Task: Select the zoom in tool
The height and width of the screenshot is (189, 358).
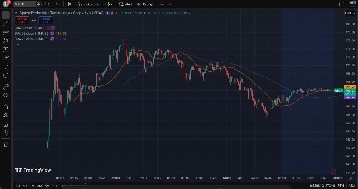Action: click(6, 95)
